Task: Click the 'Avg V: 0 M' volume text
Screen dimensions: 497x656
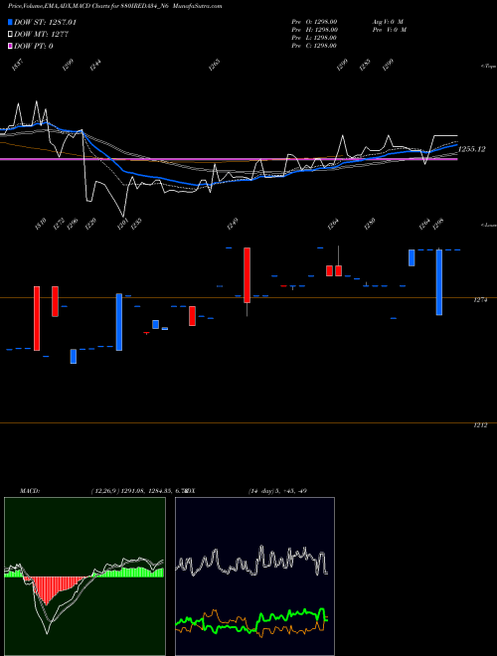Action: 388,21
